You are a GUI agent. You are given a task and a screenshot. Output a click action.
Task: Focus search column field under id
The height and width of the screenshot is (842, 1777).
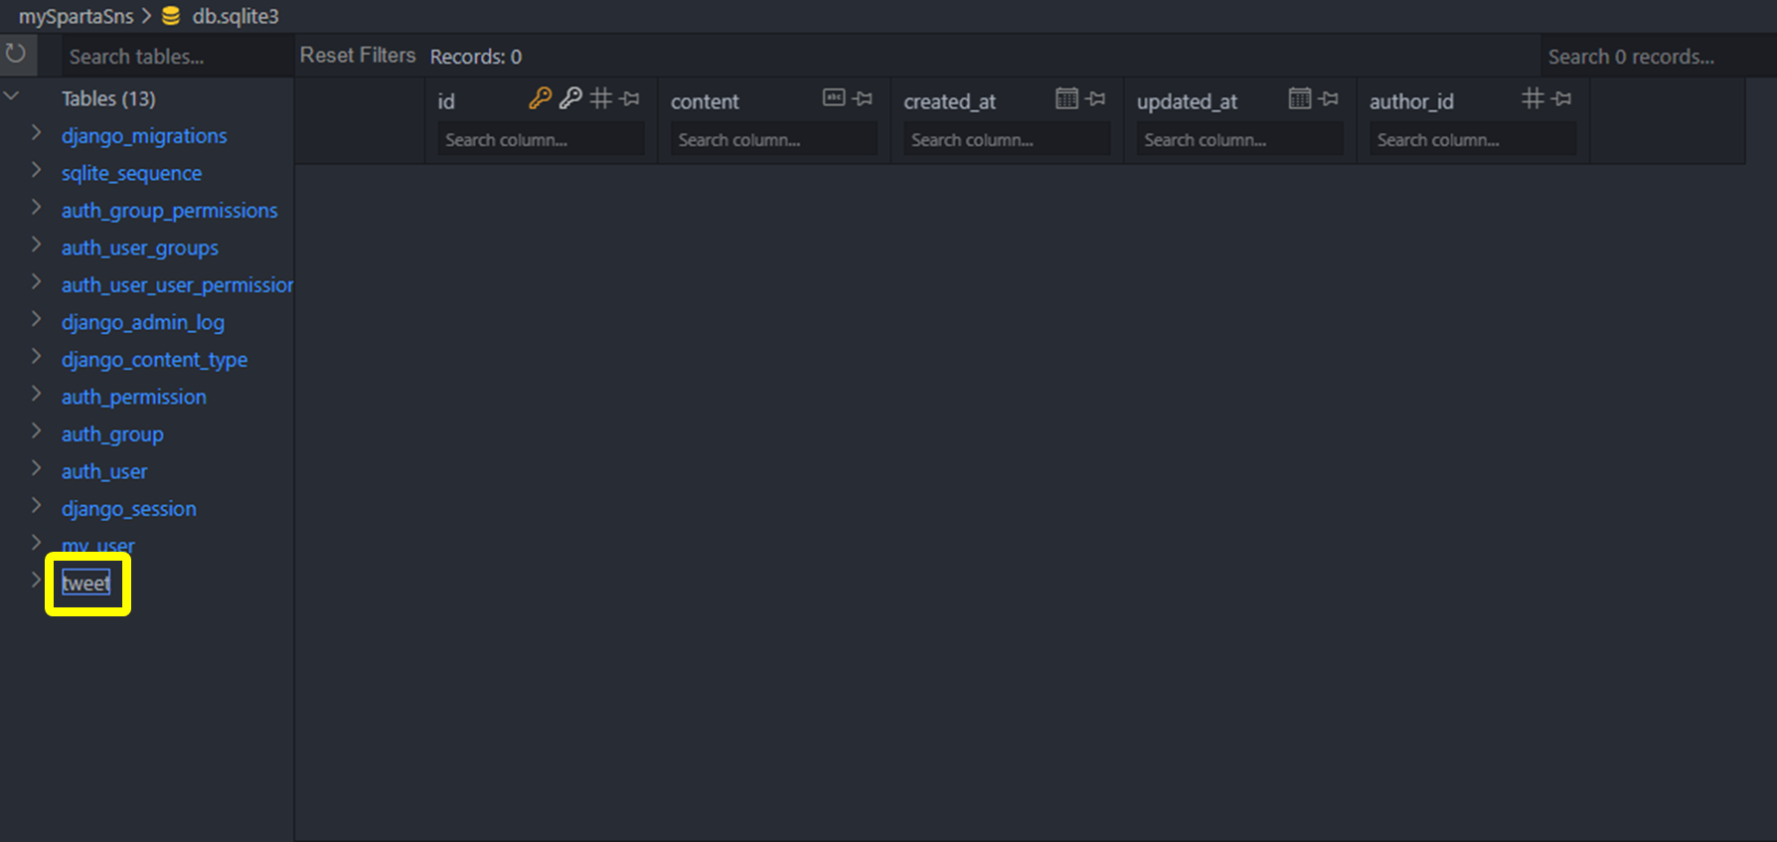(541, 139)
